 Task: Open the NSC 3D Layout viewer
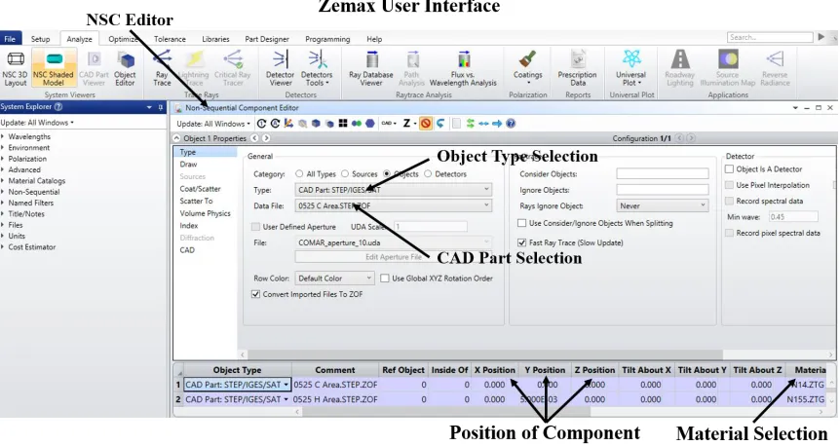pos(15,68)
